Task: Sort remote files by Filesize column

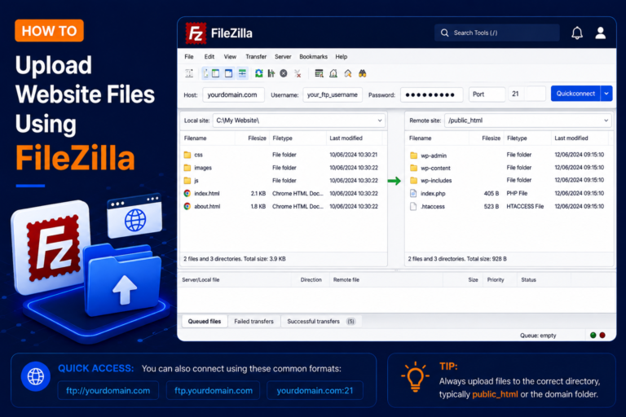Action: pyautogui.click(x=491, y=138)
